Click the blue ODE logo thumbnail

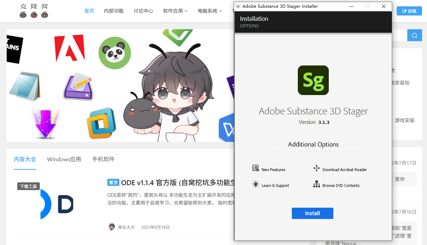tap(57, 204)
